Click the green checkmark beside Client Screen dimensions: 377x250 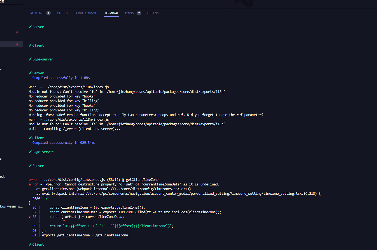tap(30, 45)
